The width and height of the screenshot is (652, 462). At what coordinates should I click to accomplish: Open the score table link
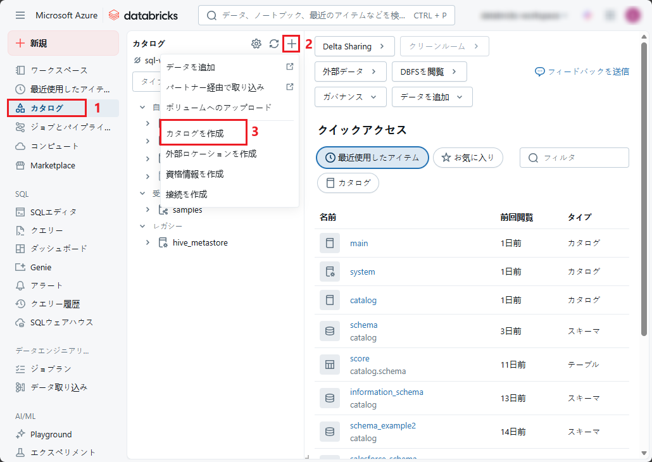click(360, 358)
